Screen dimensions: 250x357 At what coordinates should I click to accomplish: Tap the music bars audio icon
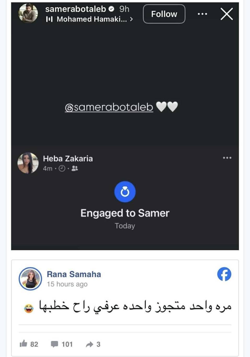pos(49,19)
